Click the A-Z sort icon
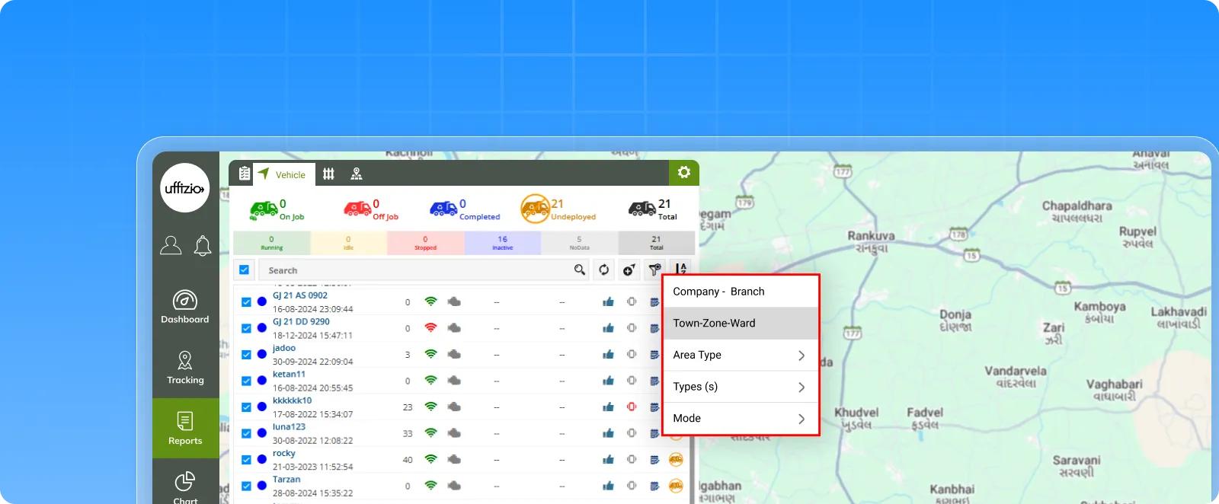The image size is (1219, 504). click(680, 269)
